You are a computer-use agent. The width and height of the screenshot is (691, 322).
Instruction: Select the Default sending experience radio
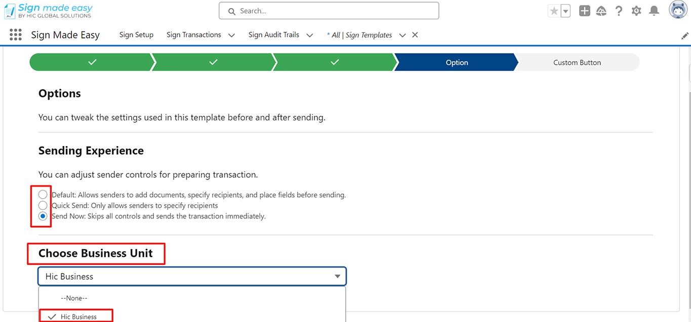coord(43,195)
